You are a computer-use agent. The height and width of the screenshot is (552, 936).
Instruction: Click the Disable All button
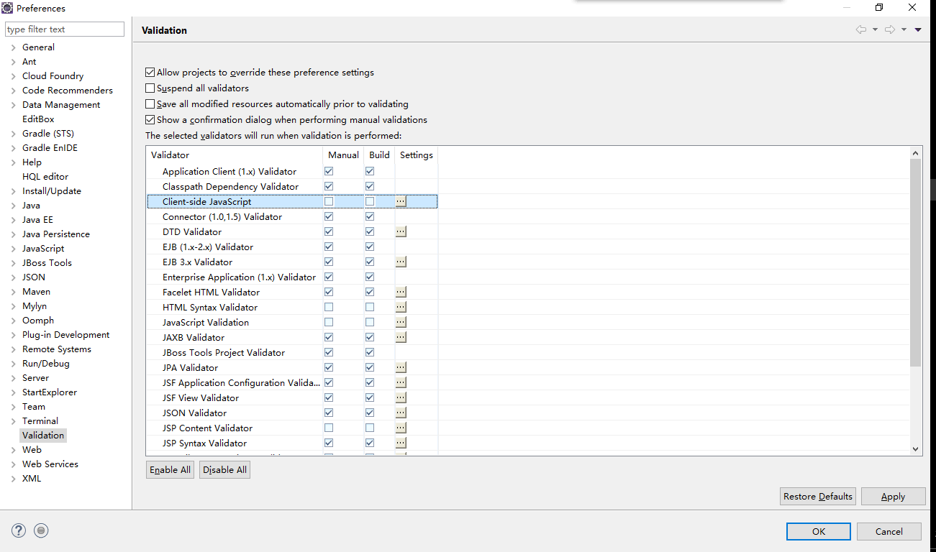pos(224,470)
